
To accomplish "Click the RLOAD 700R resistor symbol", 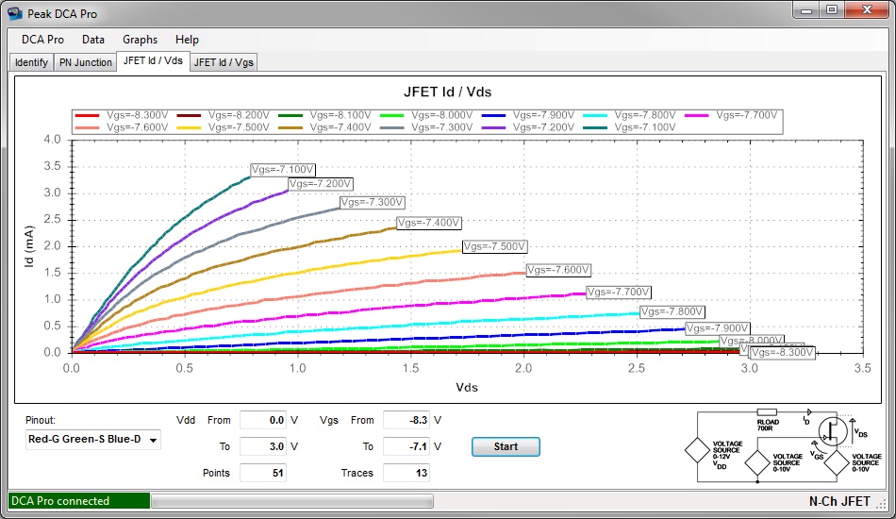I will click(767, 412).
